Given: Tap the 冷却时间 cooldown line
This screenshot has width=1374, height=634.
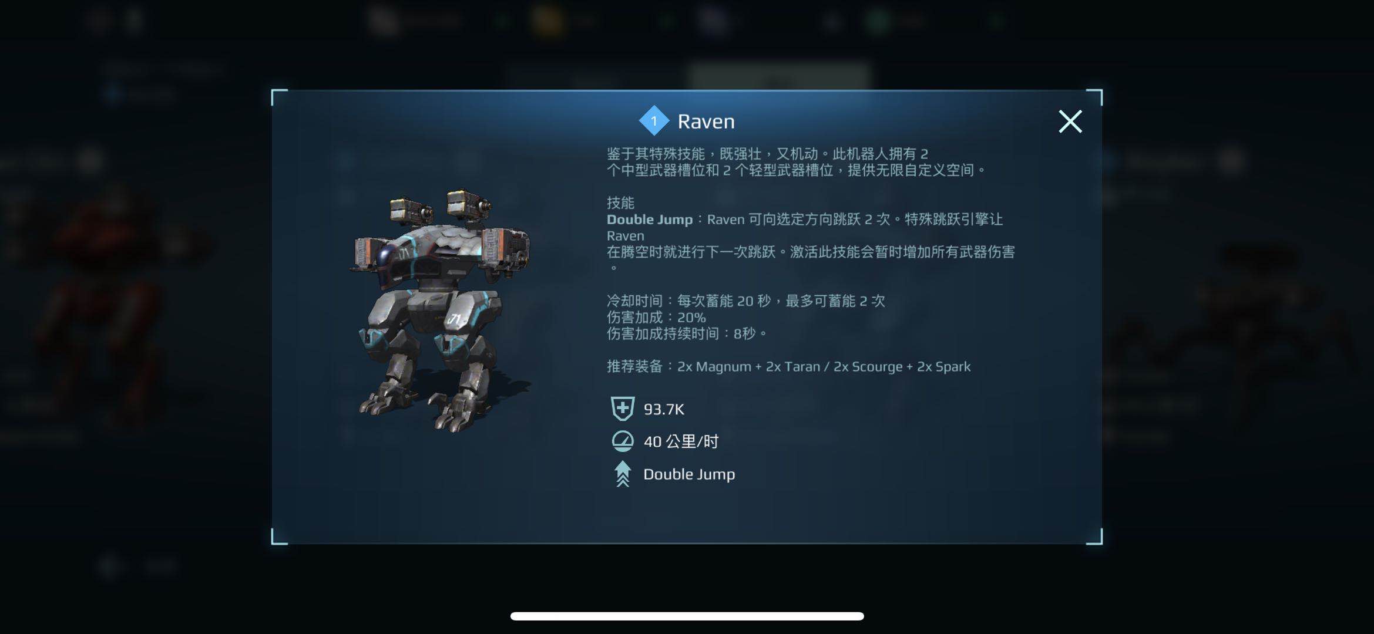Looking at the screenshot, I should [745, 301].
